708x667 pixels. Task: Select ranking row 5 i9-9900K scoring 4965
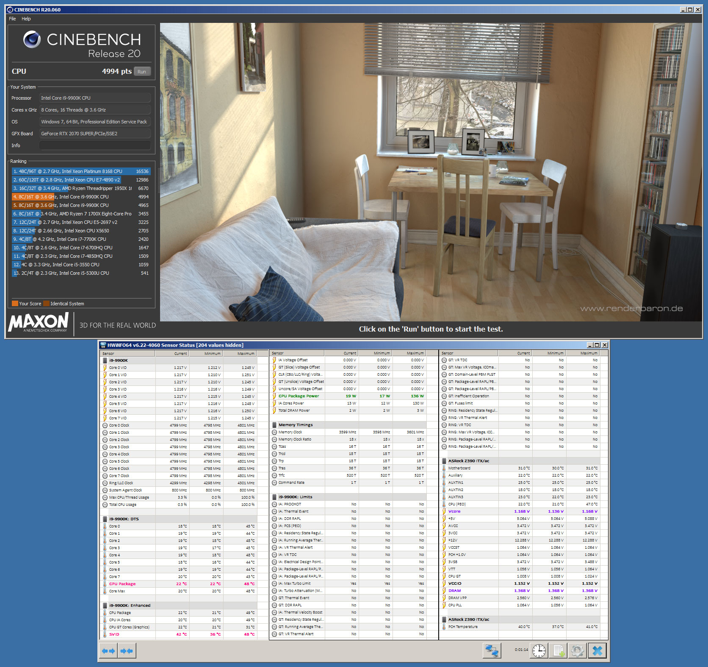pos(81,205)
